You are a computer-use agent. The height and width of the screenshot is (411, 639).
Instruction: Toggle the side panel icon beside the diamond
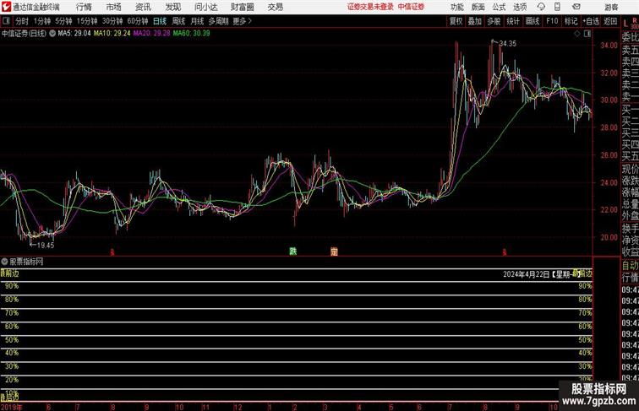[587, 34]
